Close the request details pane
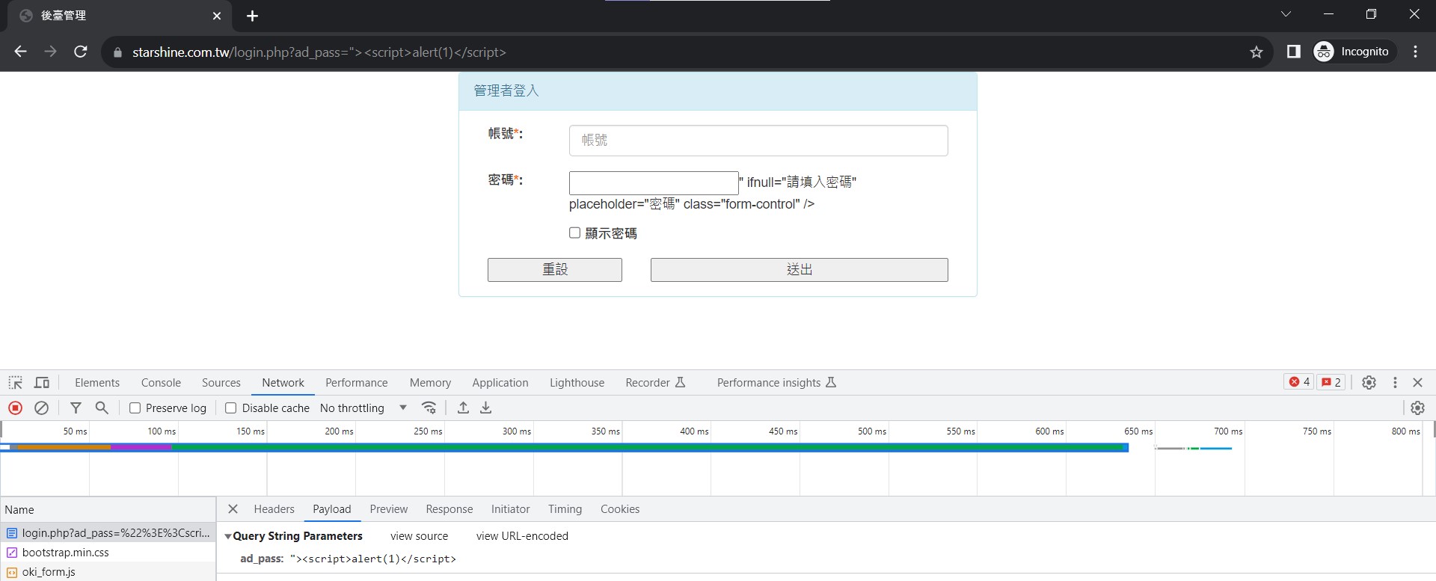 (x=233, y=509)
